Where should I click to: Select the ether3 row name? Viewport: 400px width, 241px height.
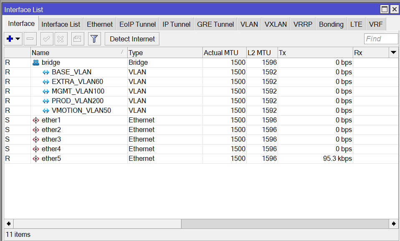[51, 139]
